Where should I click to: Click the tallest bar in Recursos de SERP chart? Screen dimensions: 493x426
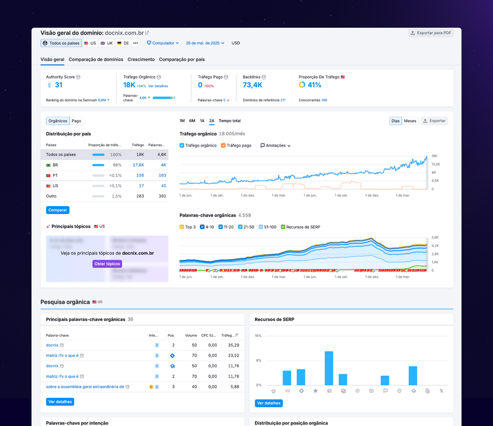click(x=329, y=368)
